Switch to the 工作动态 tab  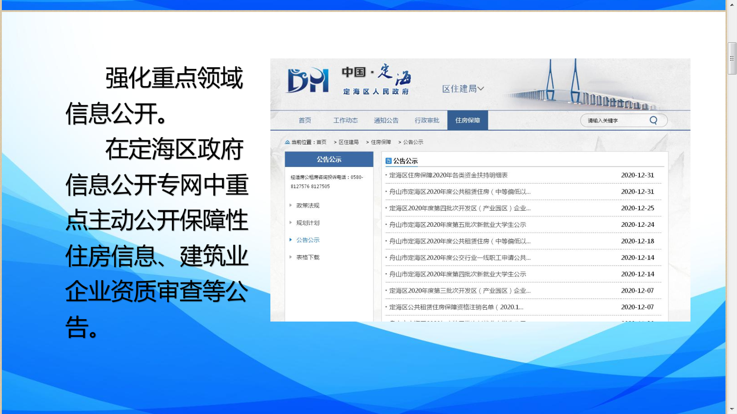(345, 121)
